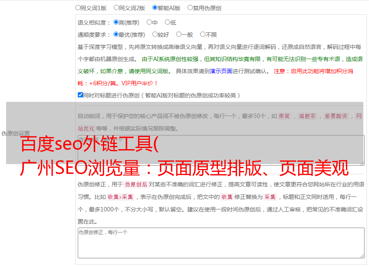Click the text "基于深度学习模型"
Viewport: 369px width, 266px height.
click(100, 47)
